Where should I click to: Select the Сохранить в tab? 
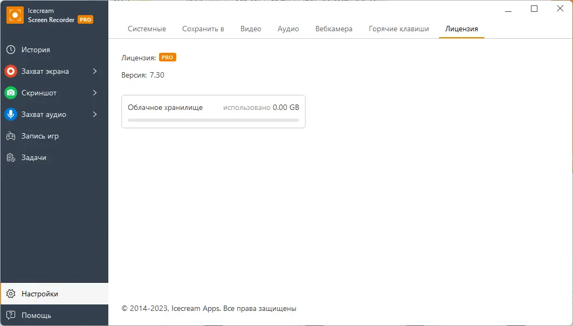pos(203,29)
